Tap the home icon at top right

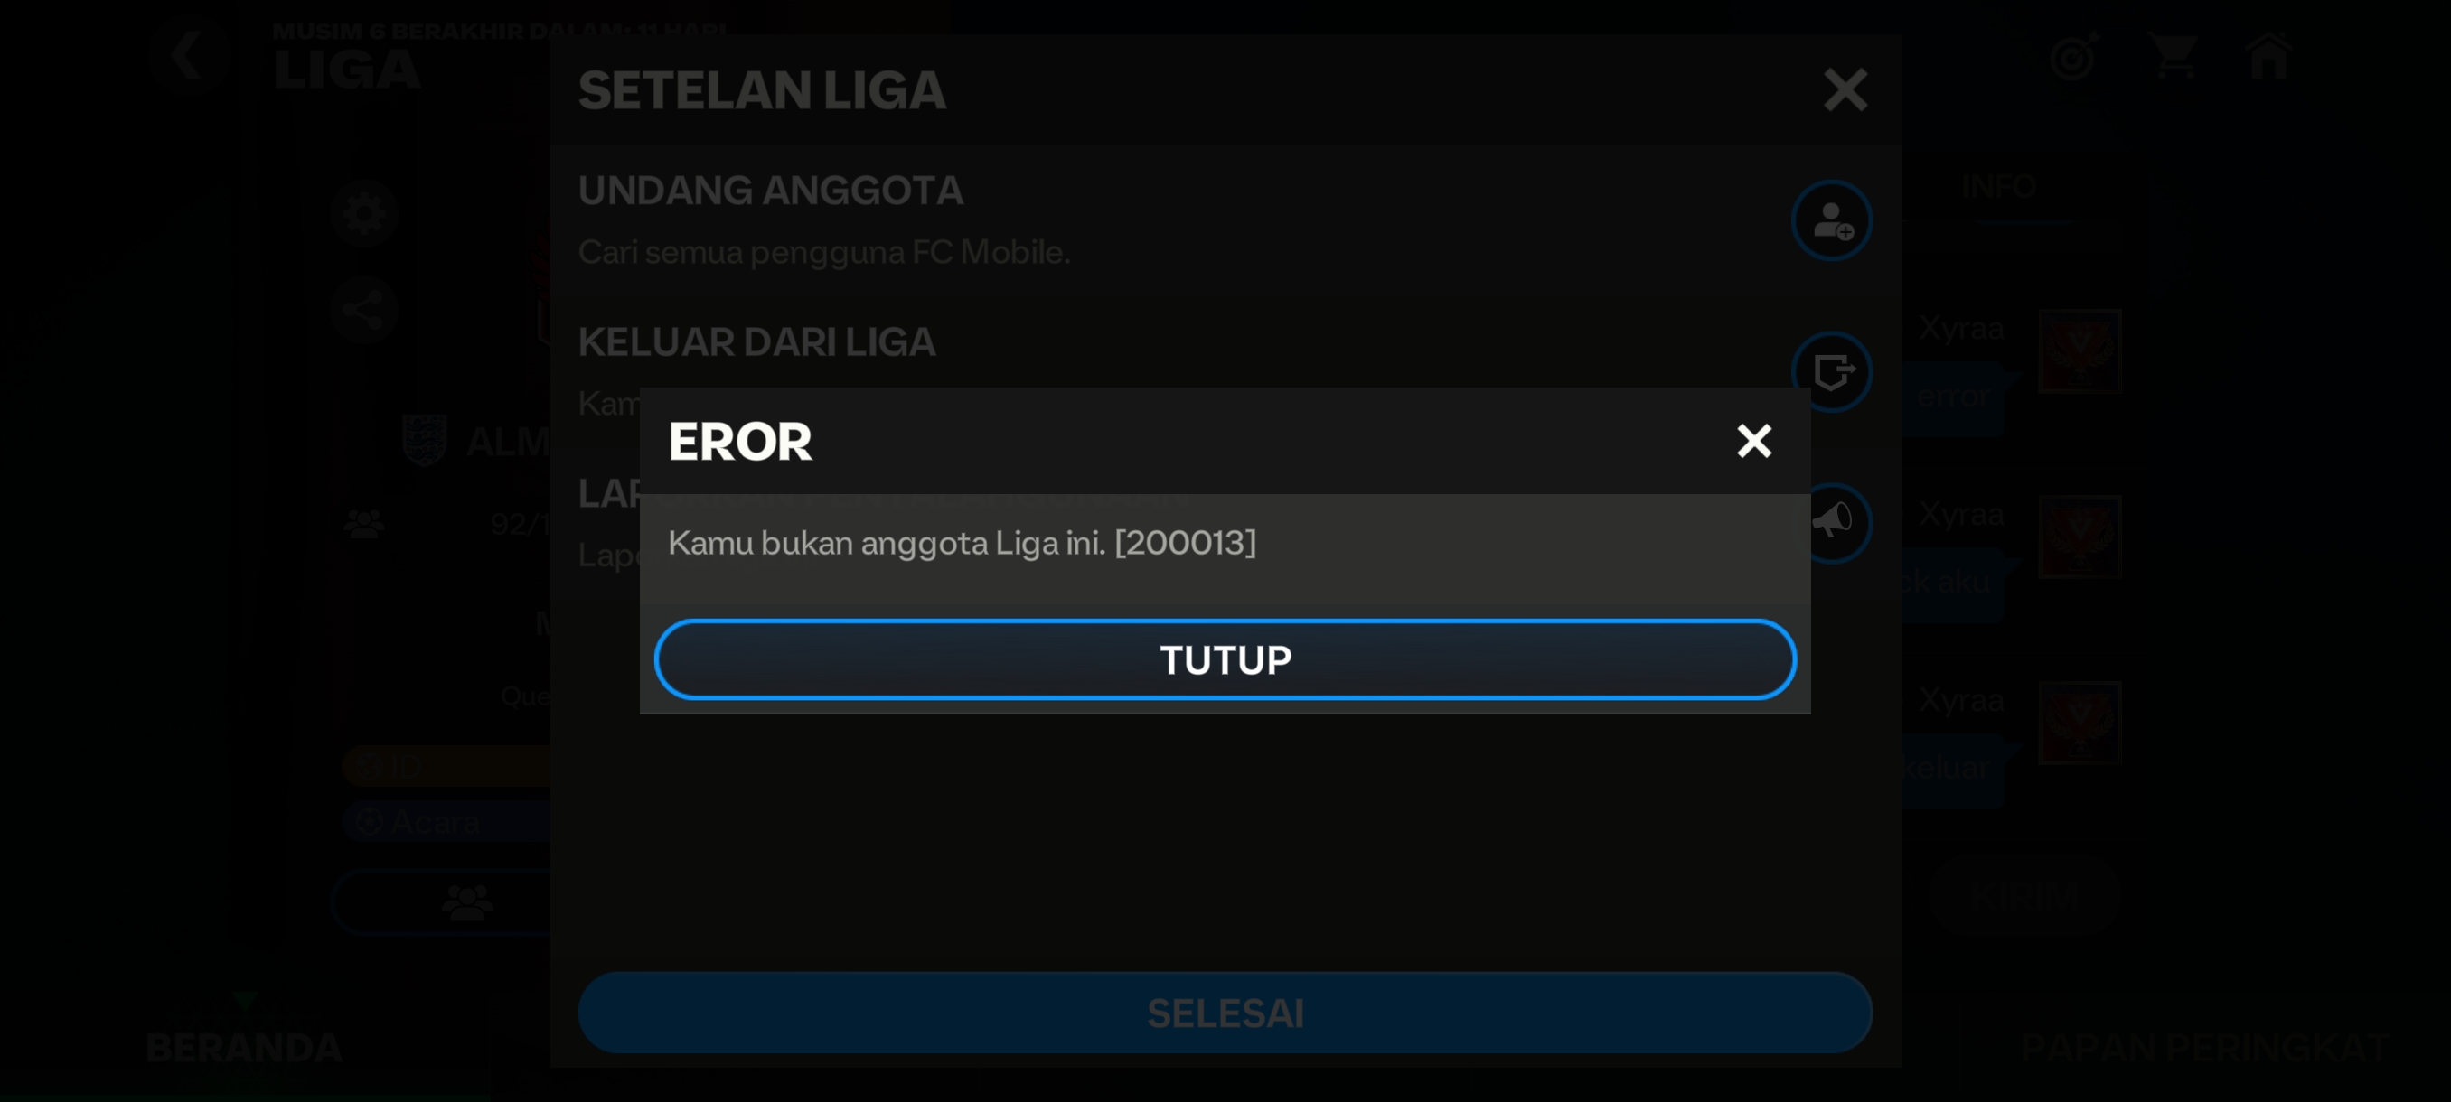point(2269,55)
